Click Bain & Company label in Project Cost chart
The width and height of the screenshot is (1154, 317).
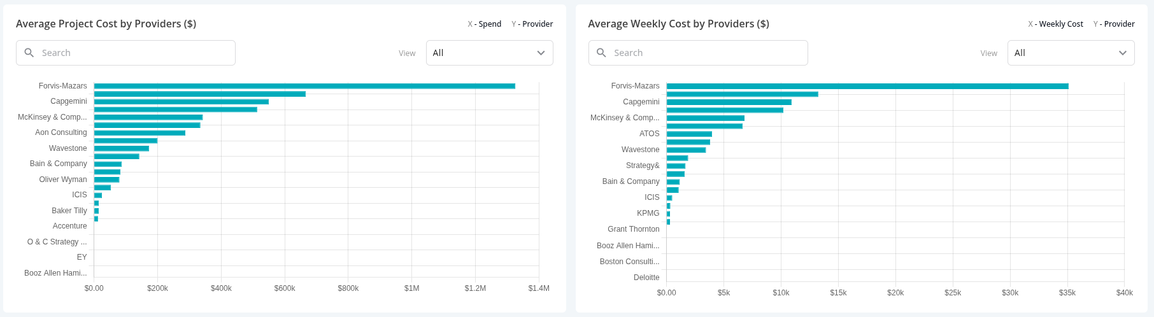(x=58, y=164)
